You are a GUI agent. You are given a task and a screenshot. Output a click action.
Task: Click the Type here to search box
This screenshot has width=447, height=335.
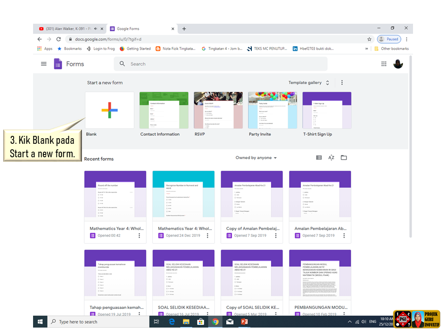(x=98, y=322)
